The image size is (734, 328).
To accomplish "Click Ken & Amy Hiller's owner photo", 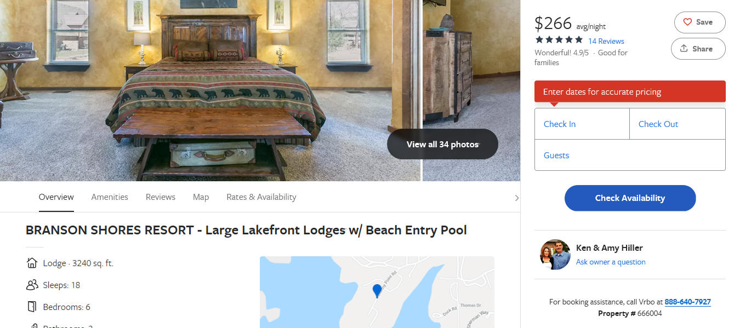I will [x=555, y=255].
